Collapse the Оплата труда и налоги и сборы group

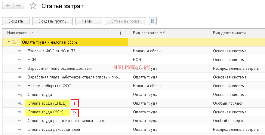pos(9,42)
